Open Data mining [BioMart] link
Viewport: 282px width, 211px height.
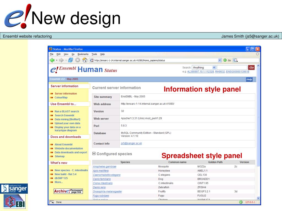click(x=67, y=119)
